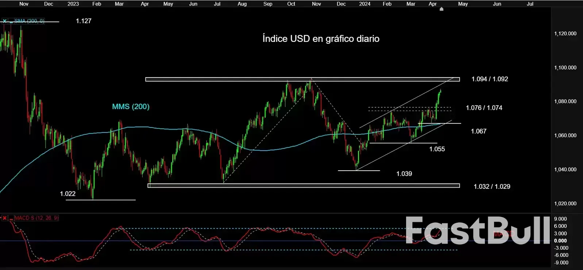Select the 1.067 price level label
This screenshot has width=583, height=270.
pyautogui.click(x=478, y=131)
